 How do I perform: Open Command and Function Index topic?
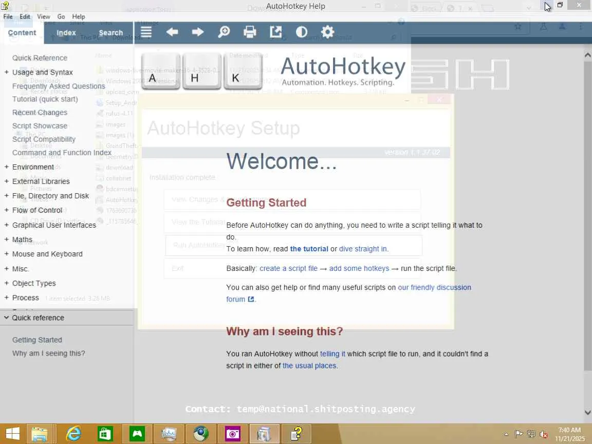[62, 153]
